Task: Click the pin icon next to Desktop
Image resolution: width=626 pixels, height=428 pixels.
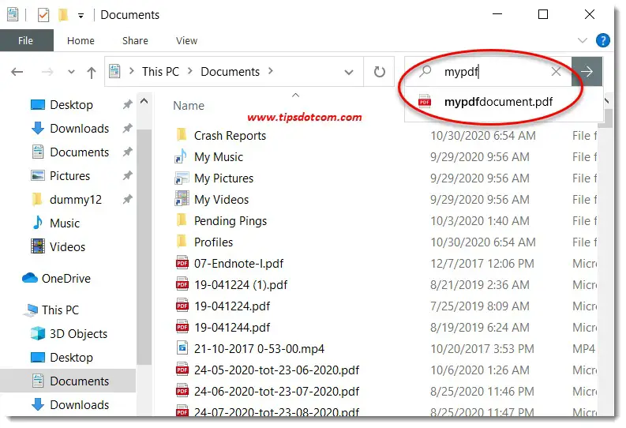Action: 127,105
